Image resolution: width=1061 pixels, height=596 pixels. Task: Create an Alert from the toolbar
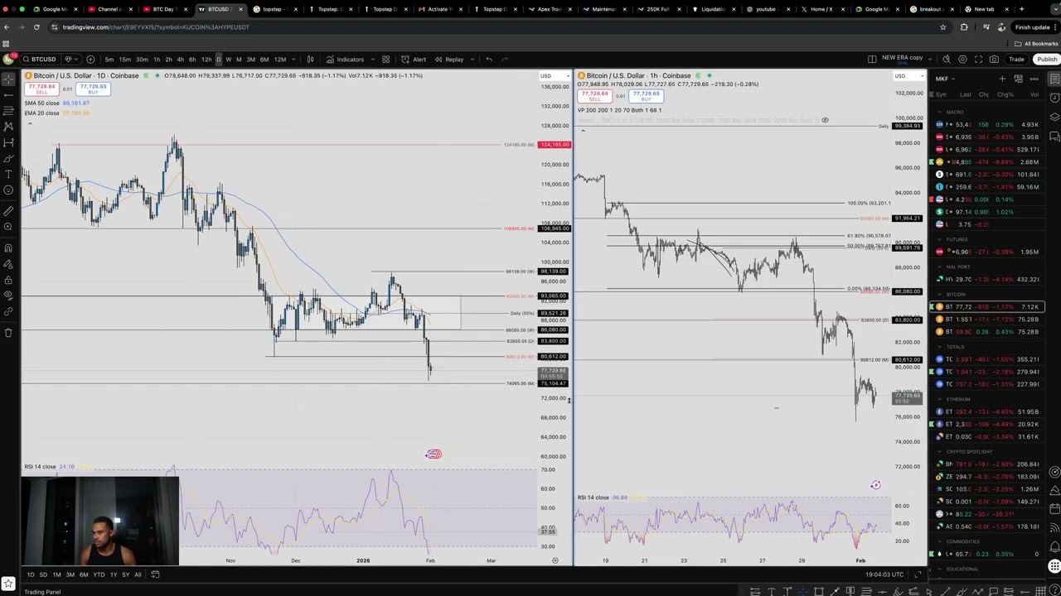(414, 59)
